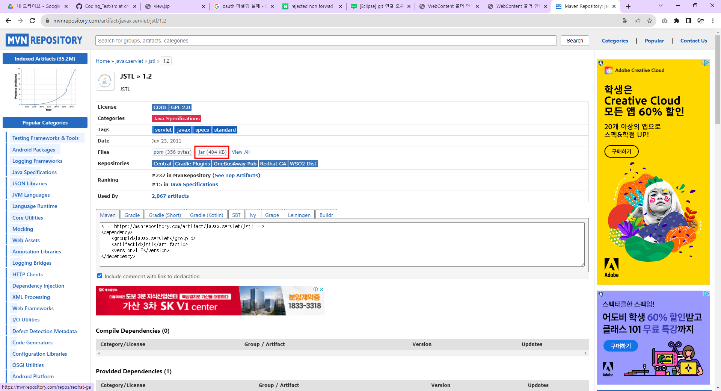Select the Buildr tab
Image resolution: width=721 pixels, height=391 pixels.
coord(326,215)
